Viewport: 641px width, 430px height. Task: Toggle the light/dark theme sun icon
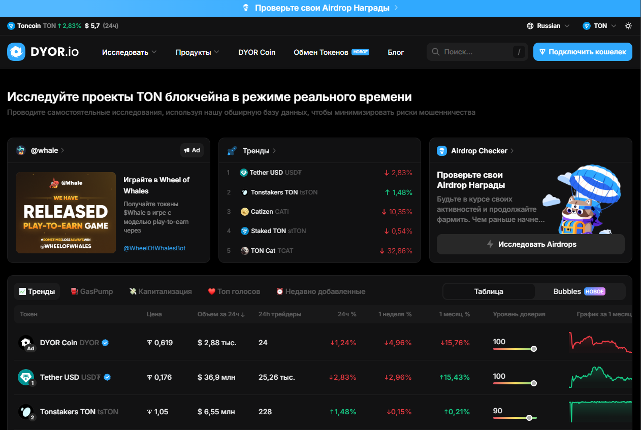628,26
